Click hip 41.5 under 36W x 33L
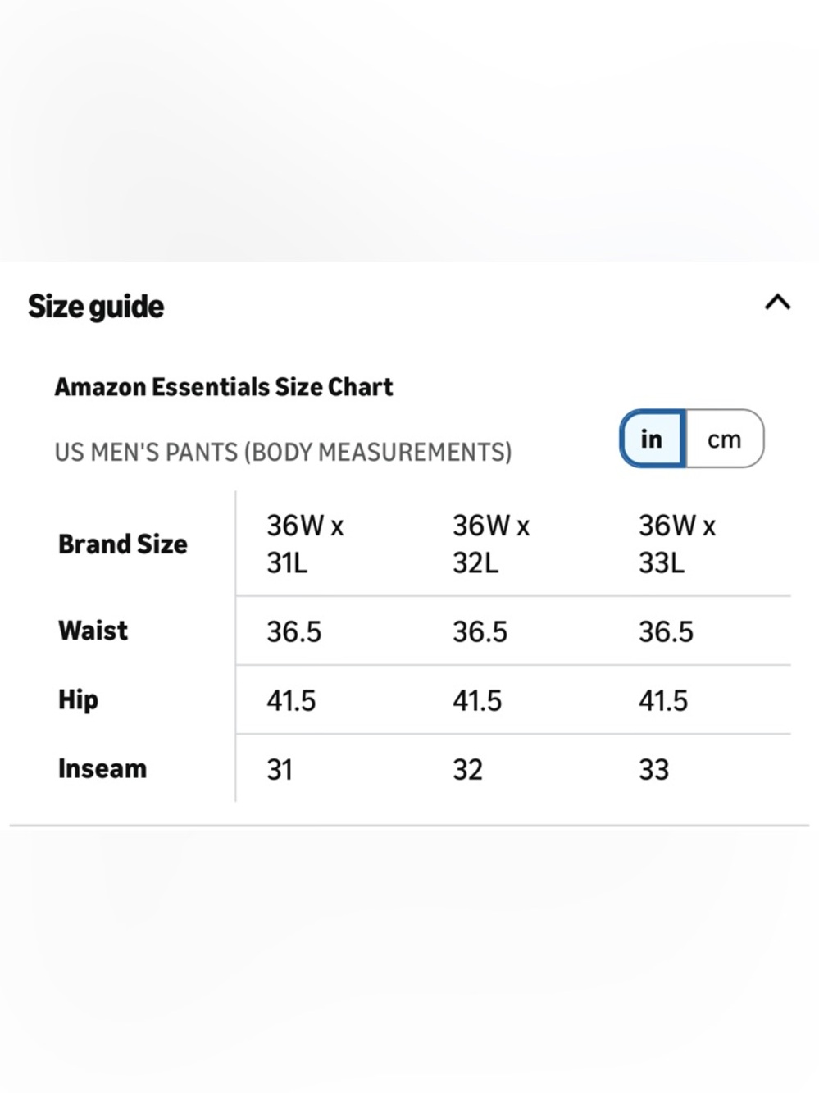The image size is (819, 1093). (663, 701)
